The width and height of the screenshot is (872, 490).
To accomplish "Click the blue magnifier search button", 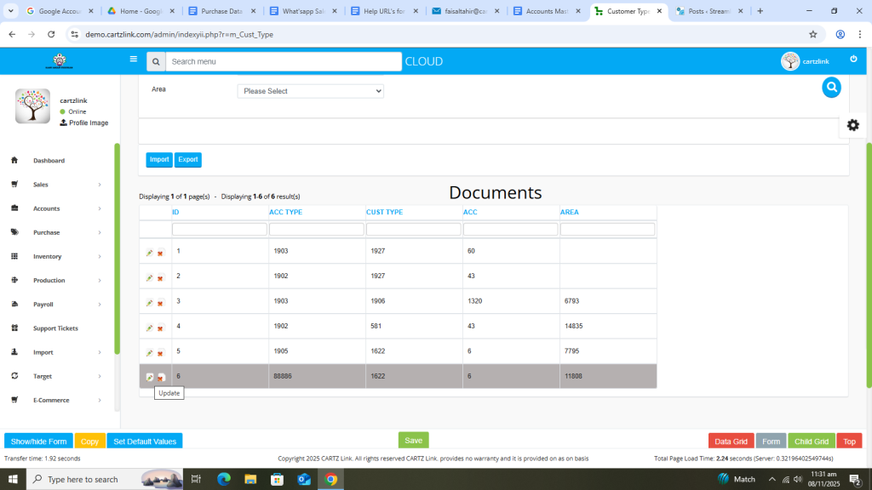I will pos(831,87).
